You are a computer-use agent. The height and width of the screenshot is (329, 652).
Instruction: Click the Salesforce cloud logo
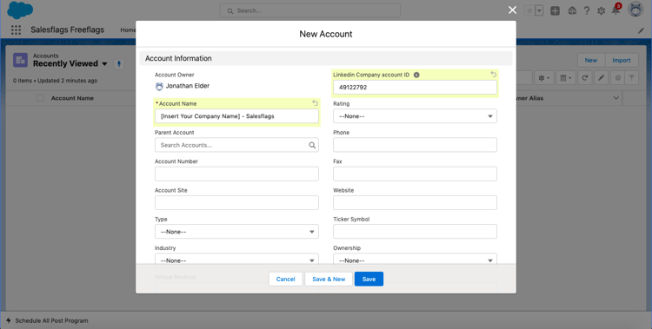pos(20,10)
